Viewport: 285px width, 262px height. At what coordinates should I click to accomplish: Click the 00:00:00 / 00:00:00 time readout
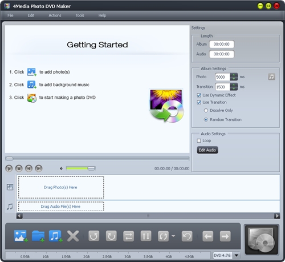click(x=172, y=168)
